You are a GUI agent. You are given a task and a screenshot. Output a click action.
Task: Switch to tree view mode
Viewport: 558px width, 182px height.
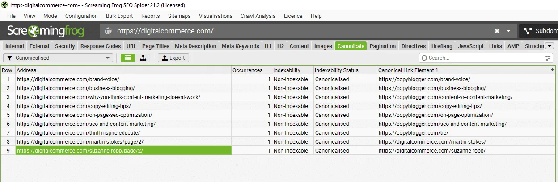tap(143, 58)
